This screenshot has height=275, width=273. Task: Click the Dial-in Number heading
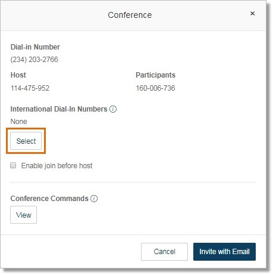click(x=35, y=47)
